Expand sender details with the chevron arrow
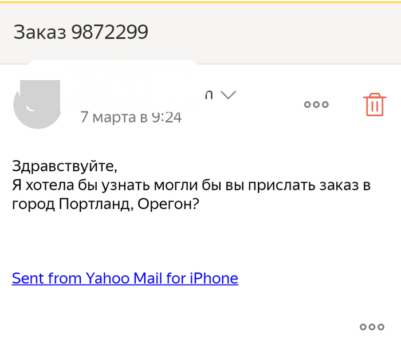Screen dimensions: 401x347 pyautogui.click(x=228, y=95)
